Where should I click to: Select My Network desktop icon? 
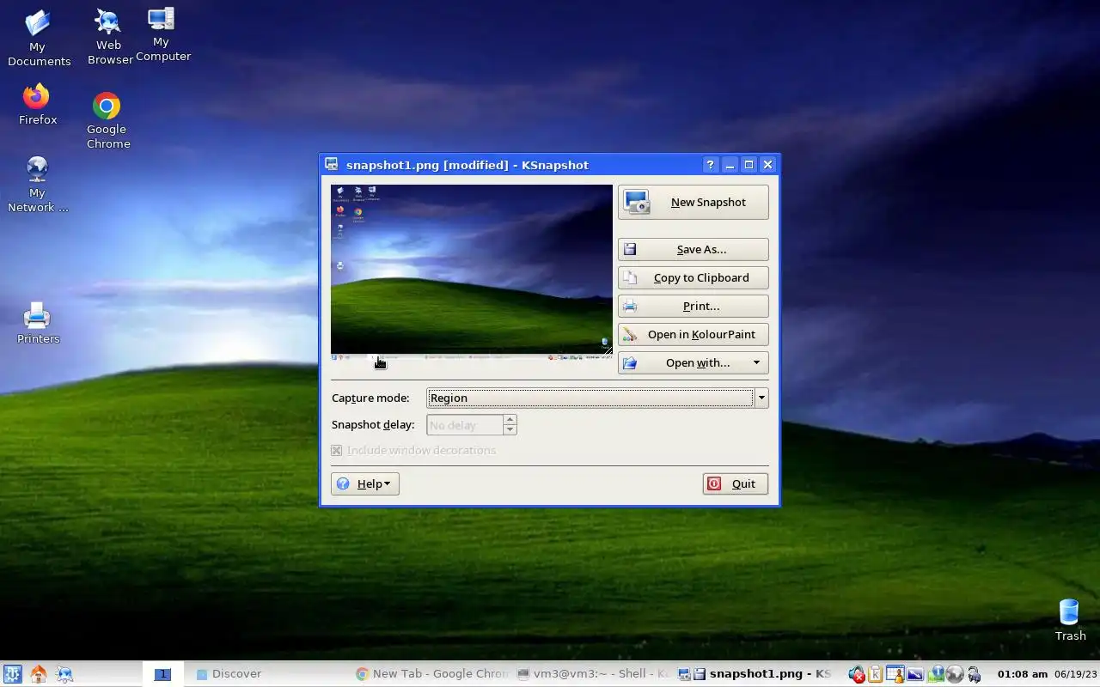click(38, 184)
